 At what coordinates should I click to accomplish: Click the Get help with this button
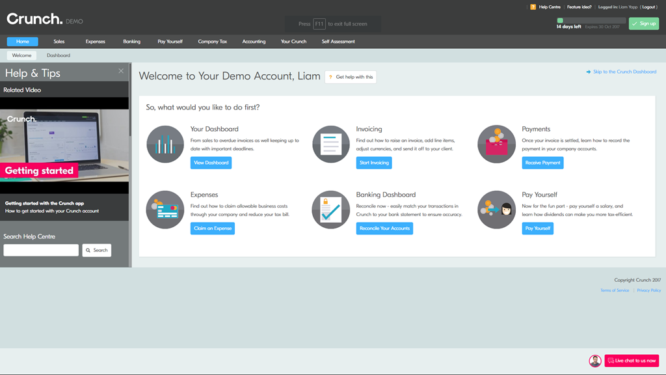pyautogui.click(x=351, y=77)
